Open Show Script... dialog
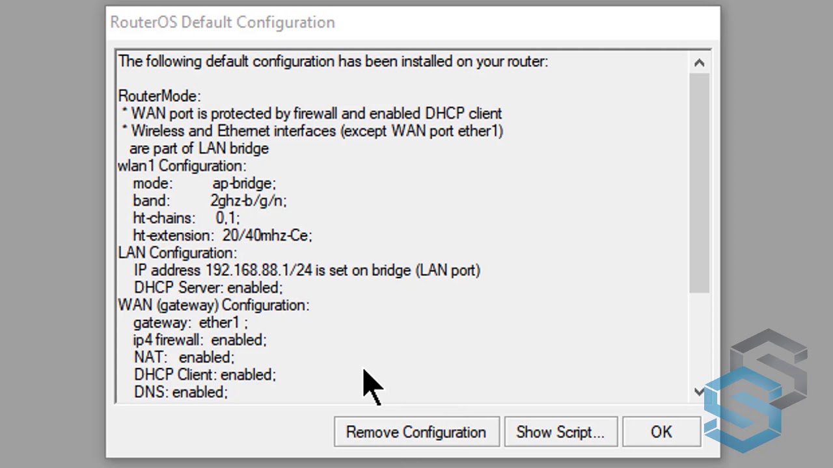 click(x=560, y=432)
